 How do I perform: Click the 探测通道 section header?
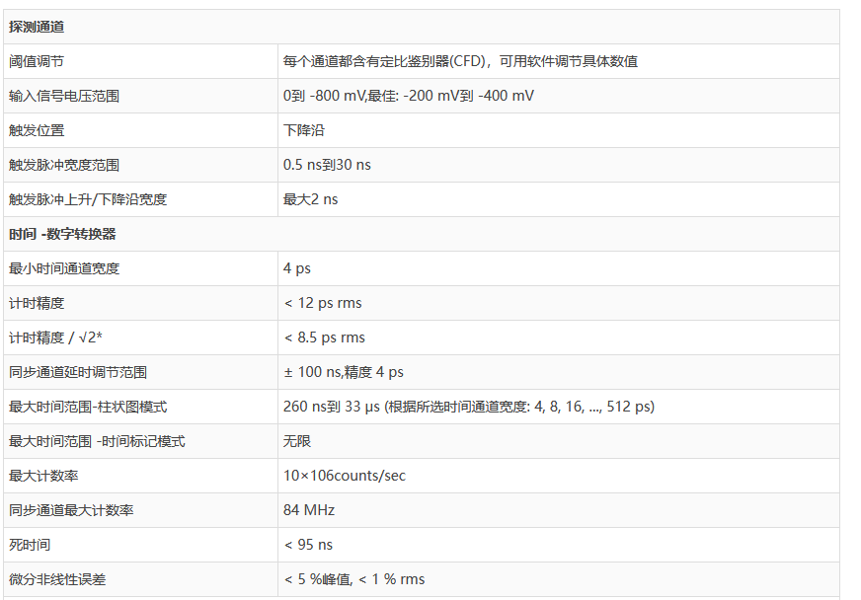pyautogui.click(x=37, y=27)
